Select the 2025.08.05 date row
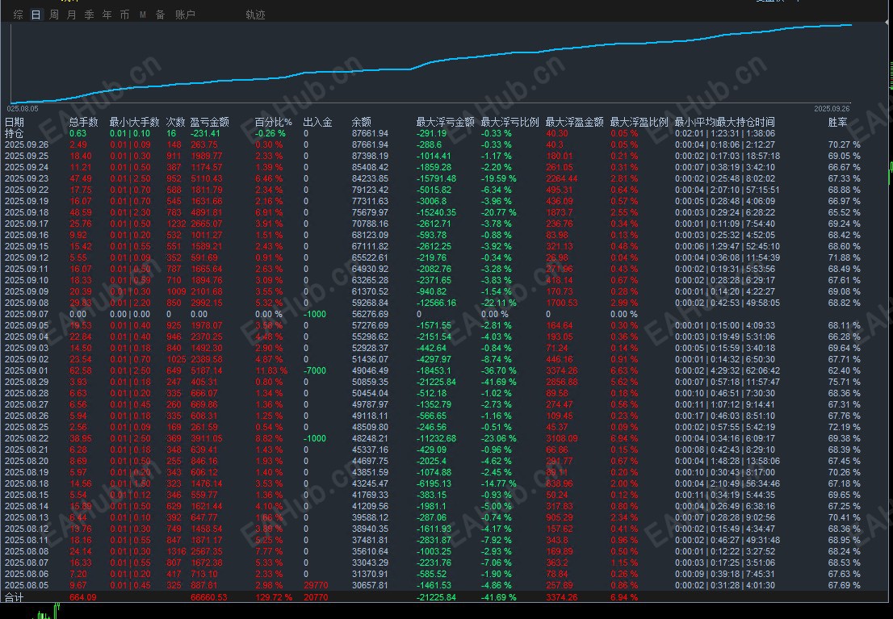The image size is (893, 619). coord(27,585)
